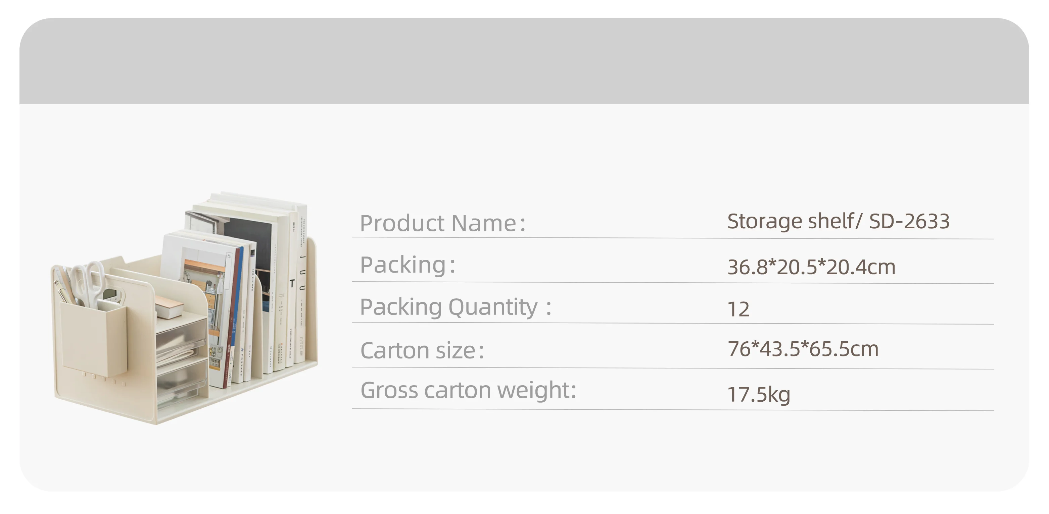Select the 17.5kg weight value

coord(759,394)
